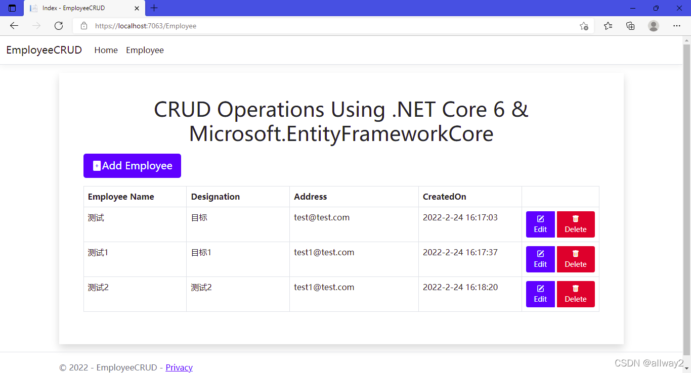This screenshot has height=373, width=691.
Task: Open a new browser tab
Action: click(154, 8)
